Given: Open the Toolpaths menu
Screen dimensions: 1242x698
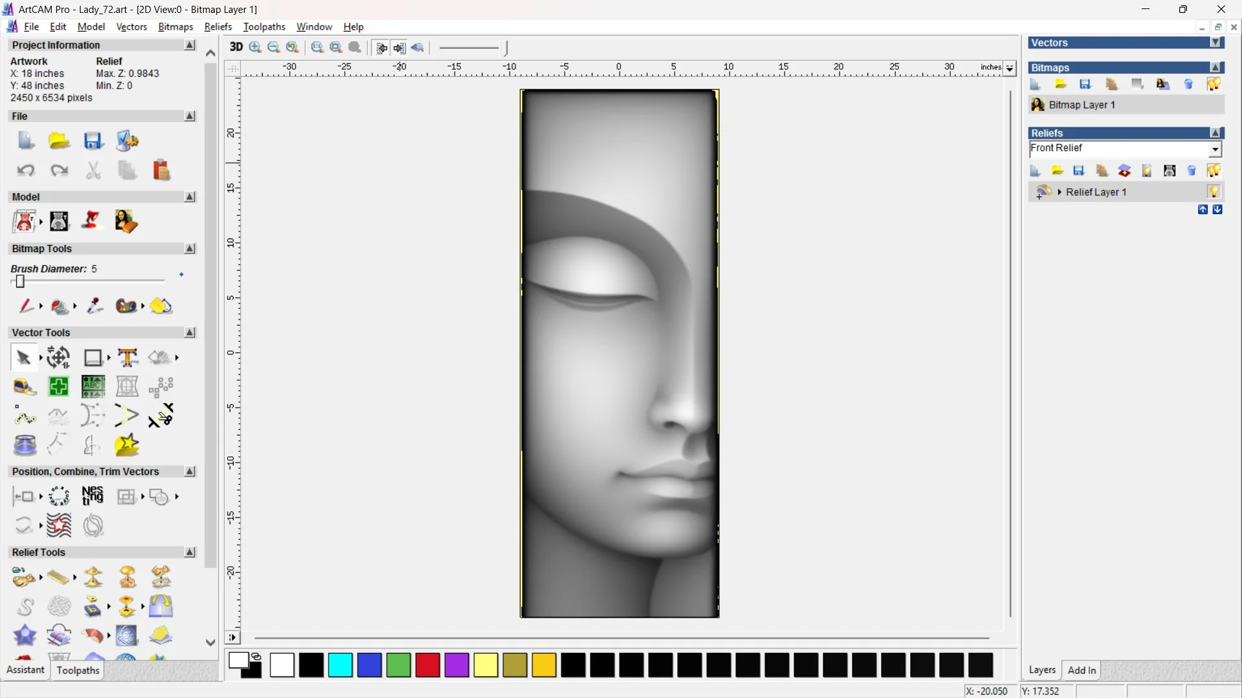Looking at the screenshot, I should tap(264, 26).
